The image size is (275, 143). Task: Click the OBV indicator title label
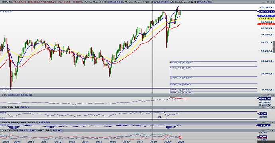[4, 95]
